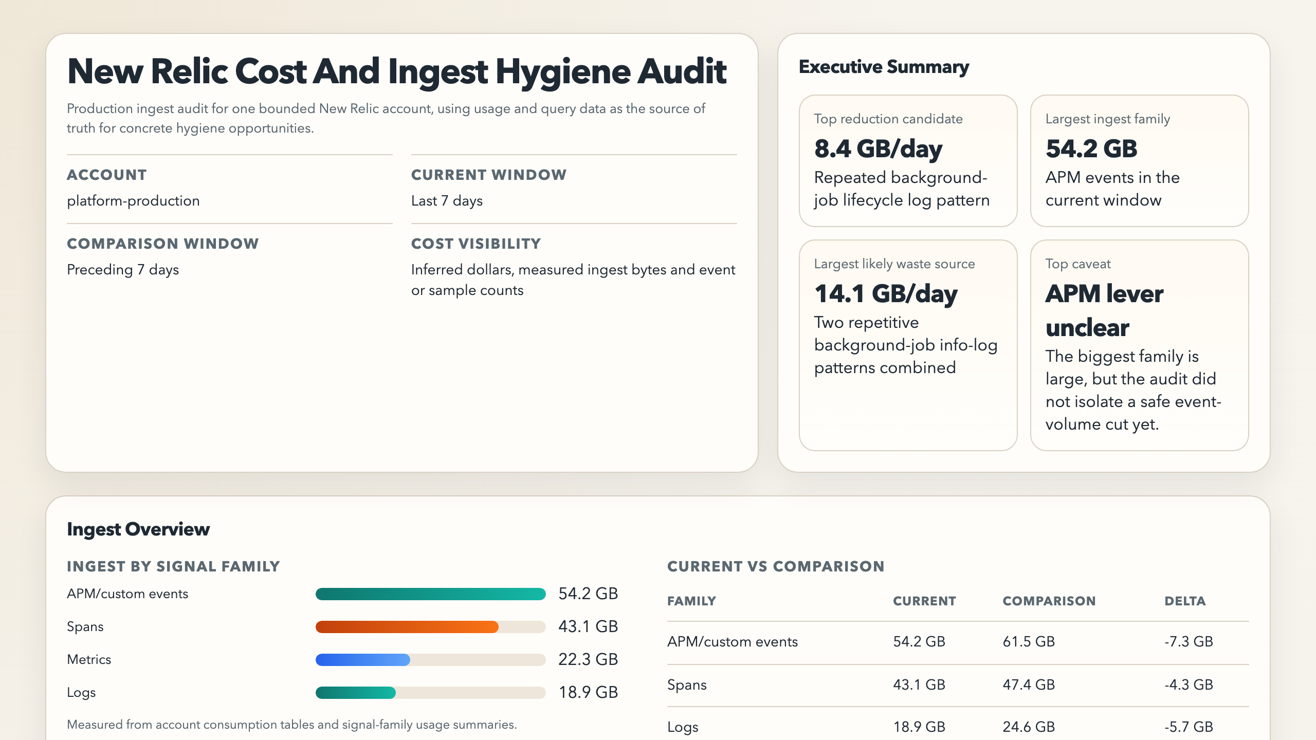This screenshot has height=740, width=1316.
Task: Select the platform-production account value
Action: pos(133,201)
